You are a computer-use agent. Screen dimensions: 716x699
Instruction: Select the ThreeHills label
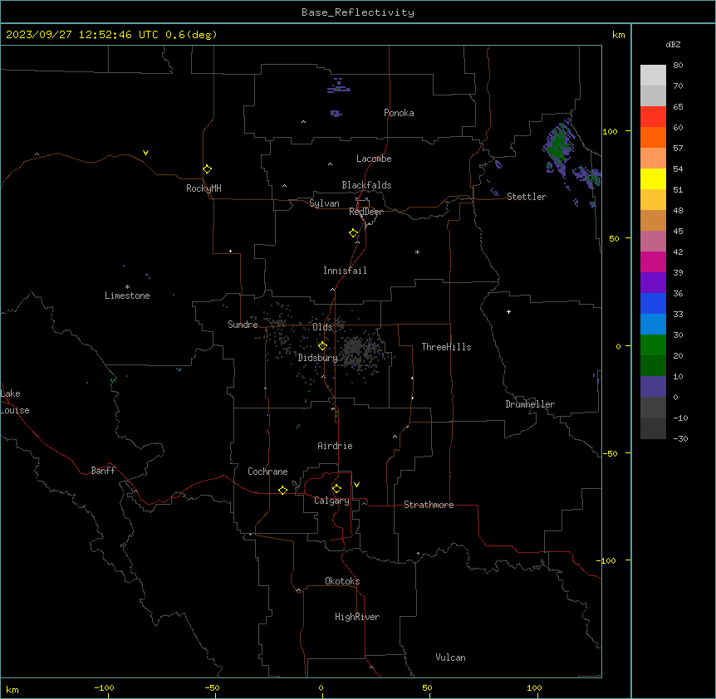point(446,347)
